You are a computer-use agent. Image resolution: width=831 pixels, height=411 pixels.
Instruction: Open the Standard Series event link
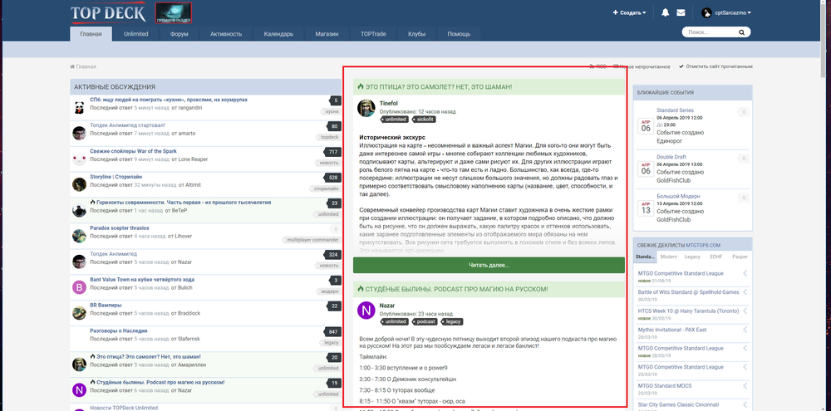[x=675, y=110]
